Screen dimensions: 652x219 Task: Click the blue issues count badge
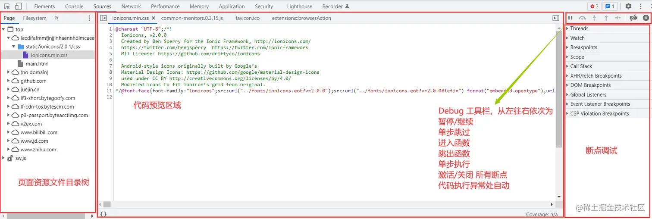coord(610,6)
